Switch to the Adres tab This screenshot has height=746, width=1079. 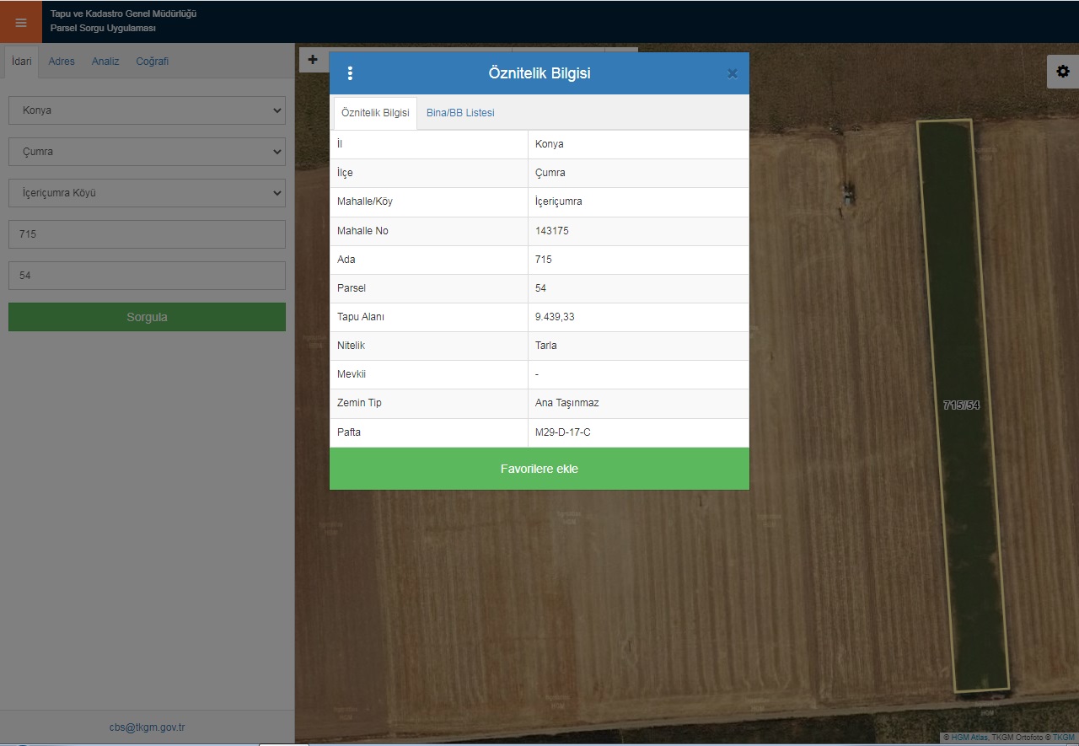coord(62,62)
